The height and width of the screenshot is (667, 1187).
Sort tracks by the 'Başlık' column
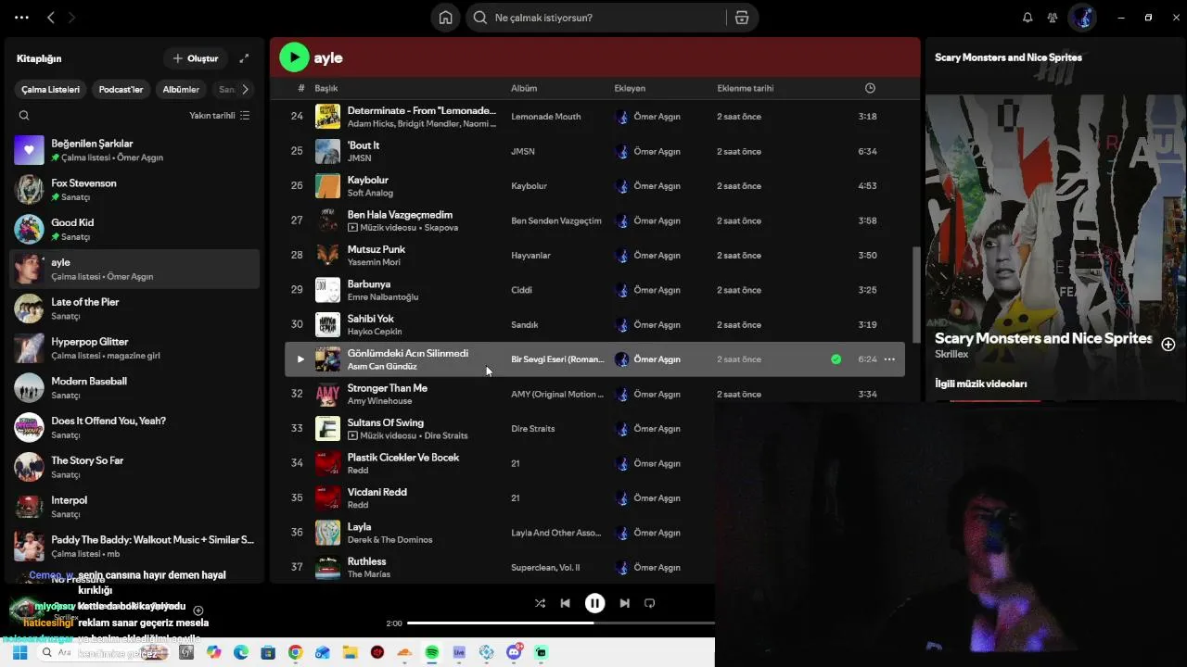[x=326, y=88]
